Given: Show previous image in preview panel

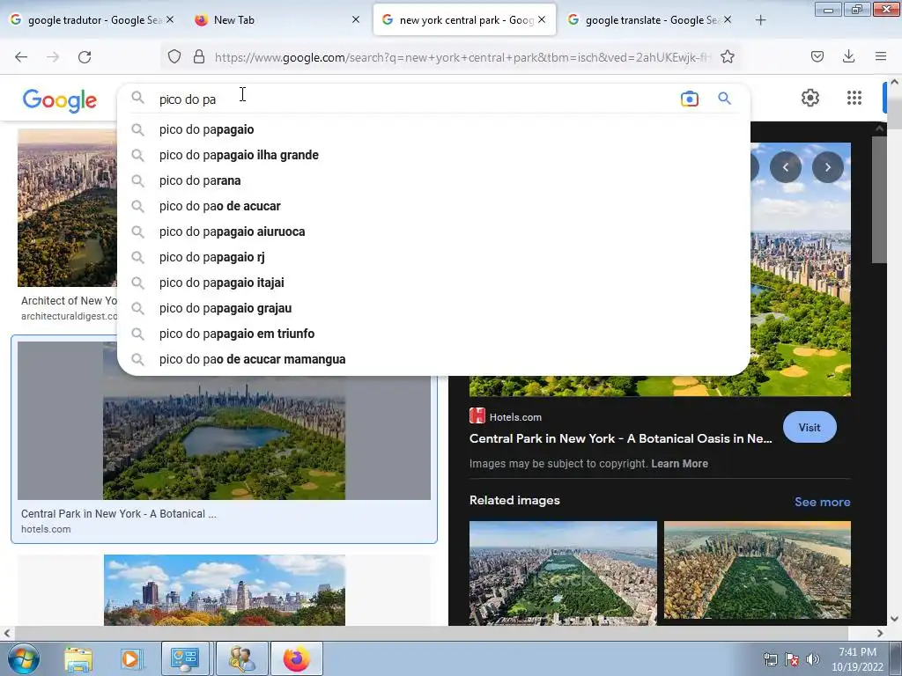Looking at the screenshot, I should pyautogui.click(x=785, y=167).
